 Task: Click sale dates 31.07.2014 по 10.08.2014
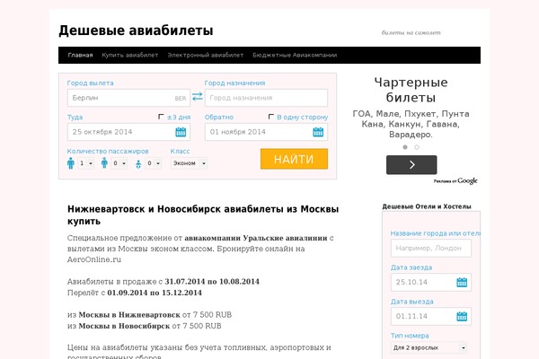(x=212, y=282)
